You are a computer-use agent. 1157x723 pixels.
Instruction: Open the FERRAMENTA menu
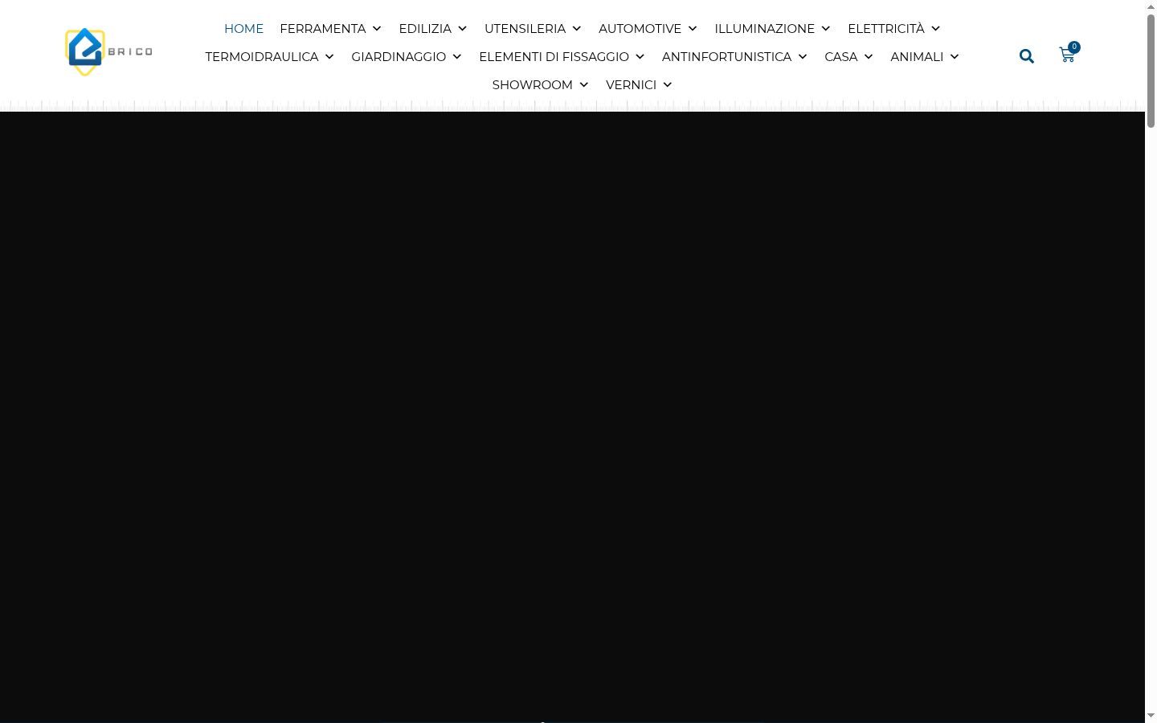click(x=322, y=28)
